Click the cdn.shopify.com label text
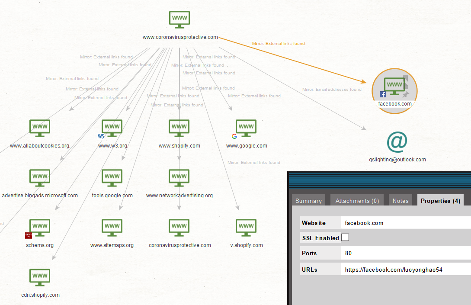Viewport: 471px width, 305px height. tap(40, 295)
